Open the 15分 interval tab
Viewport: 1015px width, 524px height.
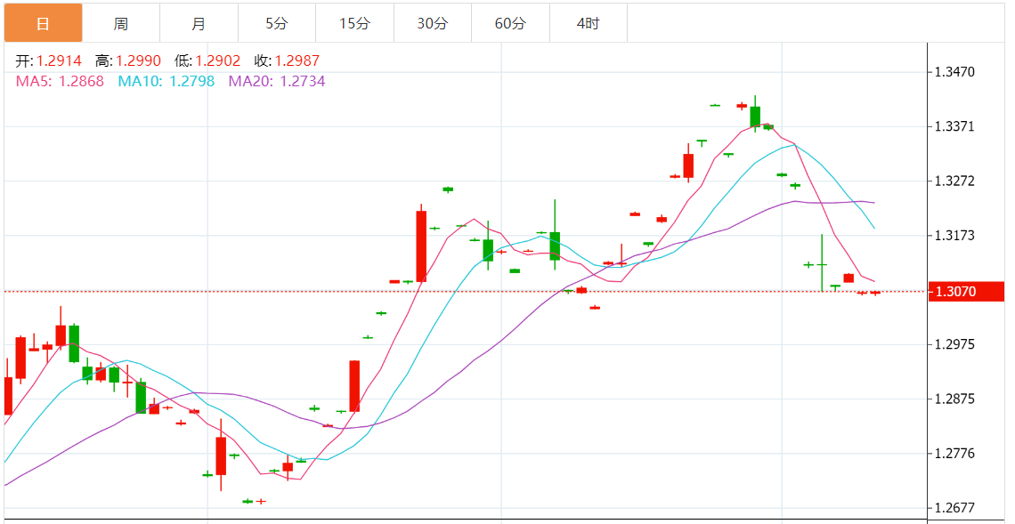tap(354, 23)
